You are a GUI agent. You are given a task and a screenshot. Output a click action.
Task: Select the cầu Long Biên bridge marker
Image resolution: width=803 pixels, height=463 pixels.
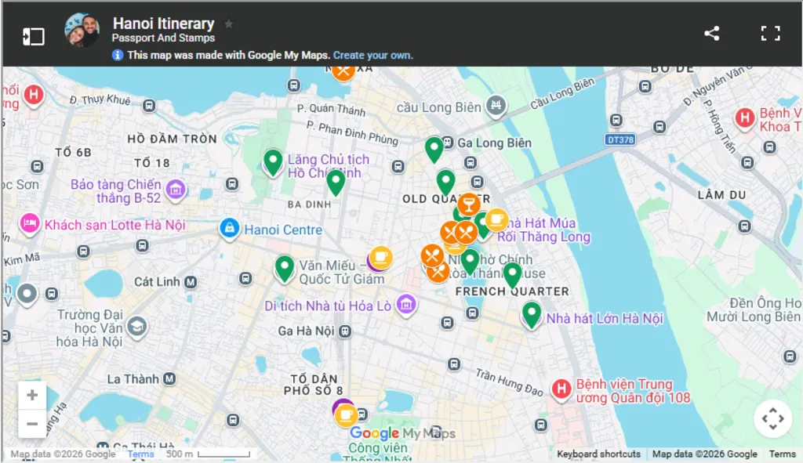pos(496,106)
